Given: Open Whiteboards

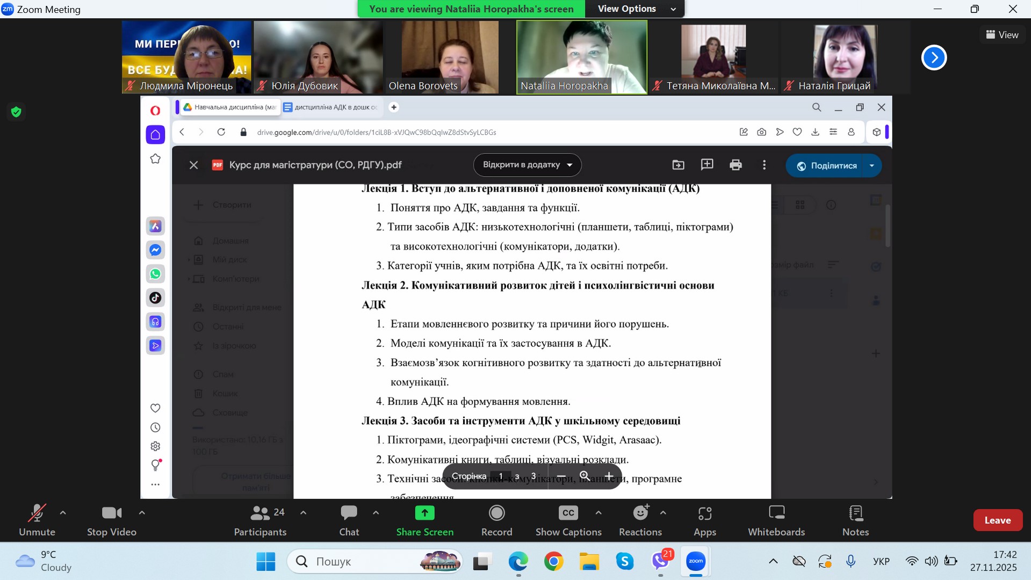Looking at the screenshot, I should [776, 520].
